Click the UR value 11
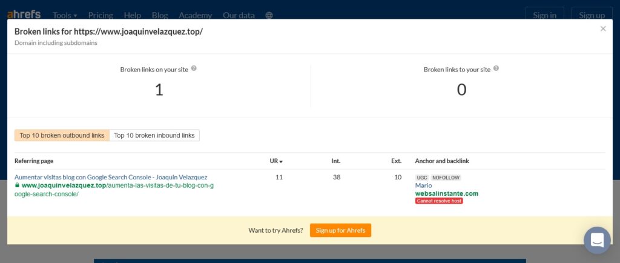The height and width of the screenshot is (263, 620). [279, 177]
